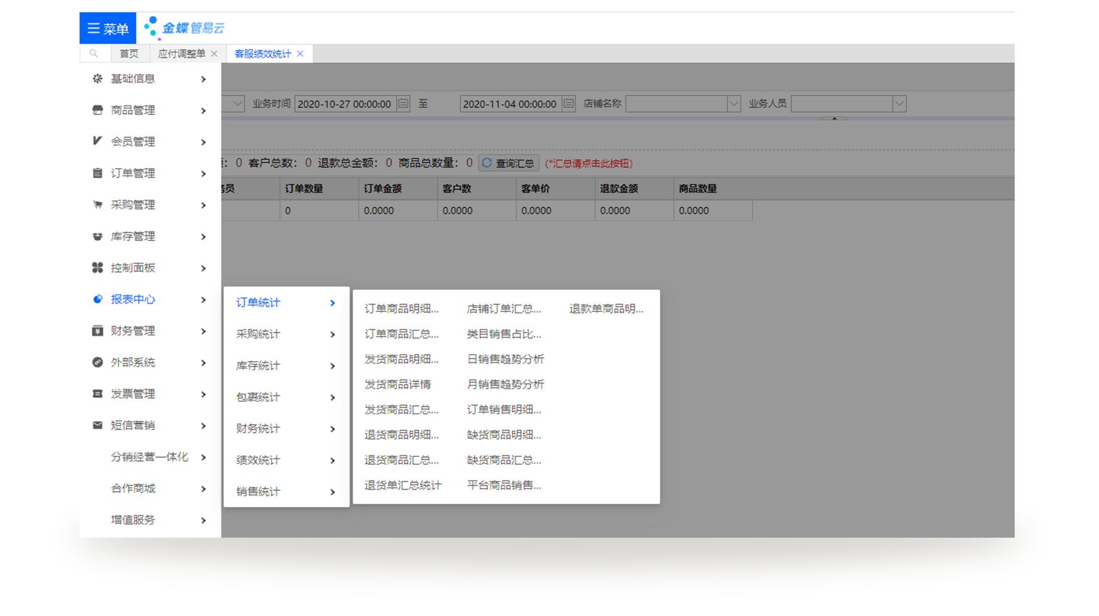Open calendar for start date 2020-10-27
Image resolution: width=1099 pixels, height=616 pixels.
point(403,103)
